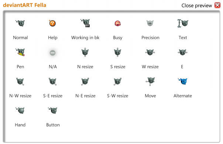This screenshot has width=223, height=144.
Task: Select the Text cursor icon
Action: (183, 23)
